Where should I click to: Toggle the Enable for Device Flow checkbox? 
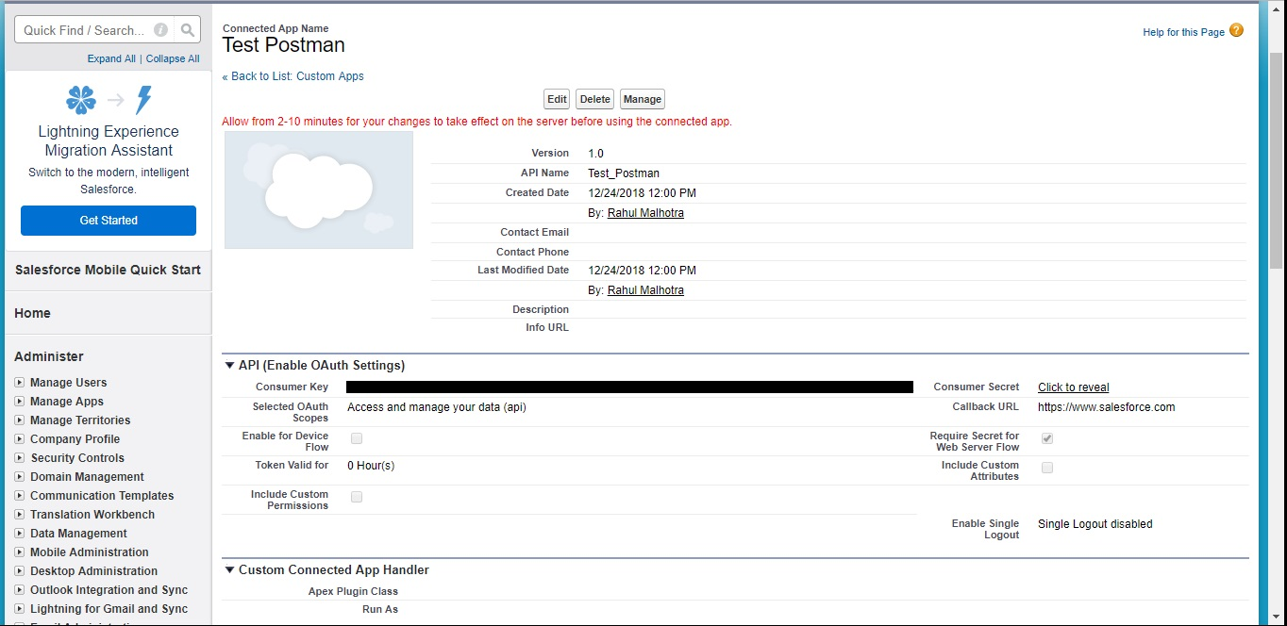click(x=357, y=438)
